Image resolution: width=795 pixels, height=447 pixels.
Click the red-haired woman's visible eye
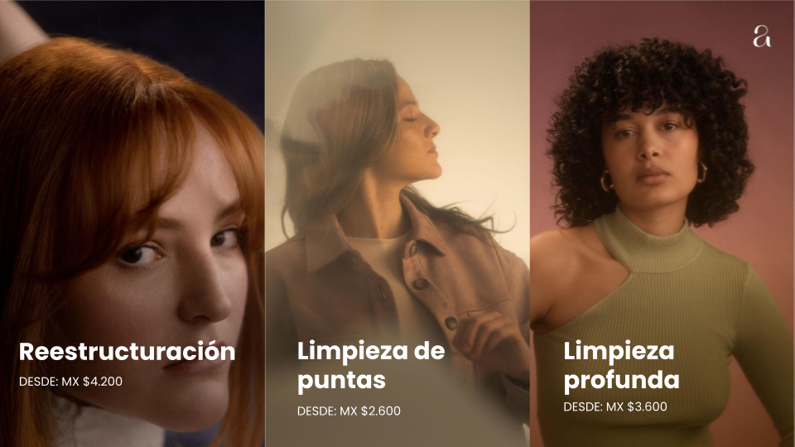(139, 254)
